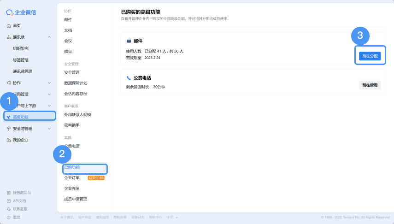Select 高级功能 in the sidebar
The width and height of the screenshot is (394, 224).
[21, 117]
